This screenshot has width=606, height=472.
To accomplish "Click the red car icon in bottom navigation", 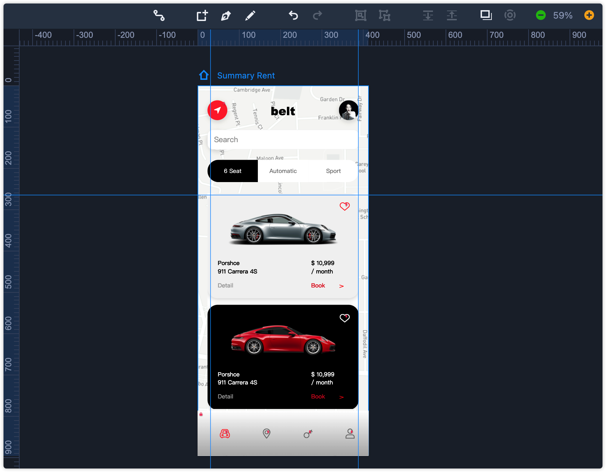I will [225, 434].
